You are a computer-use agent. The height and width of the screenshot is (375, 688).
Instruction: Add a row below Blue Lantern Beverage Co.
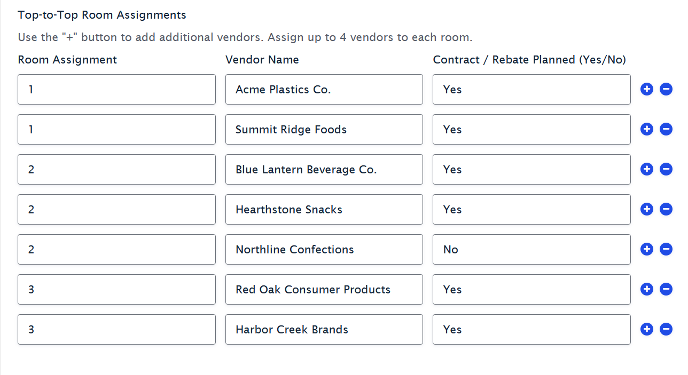point(647,169)
